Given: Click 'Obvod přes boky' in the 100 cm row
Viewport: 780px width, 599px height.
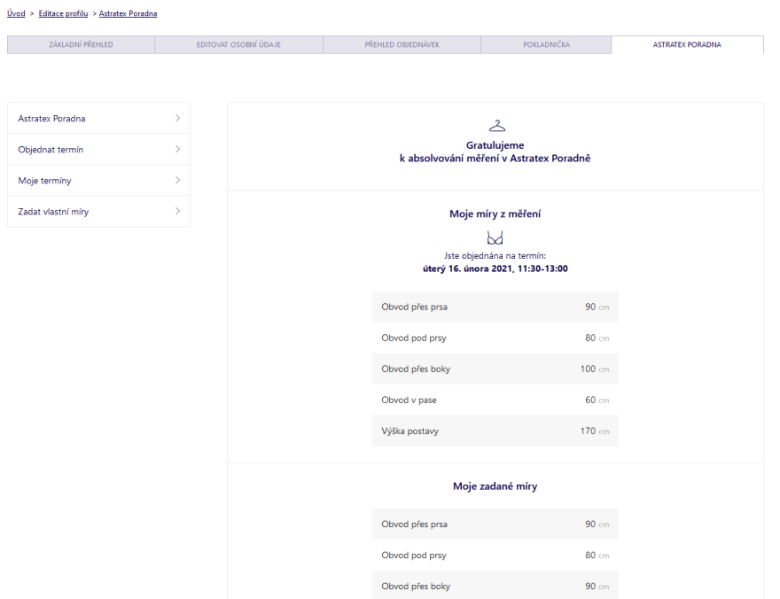Looking at the screenshot, I should (x=416, y=369).
